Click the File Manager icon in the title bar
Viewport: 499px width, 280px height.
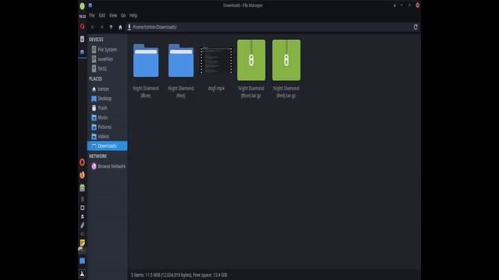(90, 5)
